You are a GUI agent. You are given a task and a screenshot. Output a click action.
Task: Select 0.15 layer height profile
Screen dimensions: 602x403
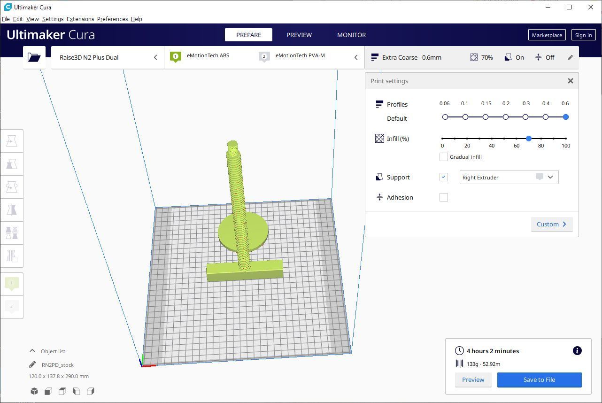[x=486, y=117]
